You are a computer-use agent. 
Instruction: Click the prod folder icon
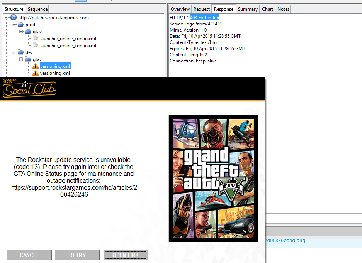[21, 24]
